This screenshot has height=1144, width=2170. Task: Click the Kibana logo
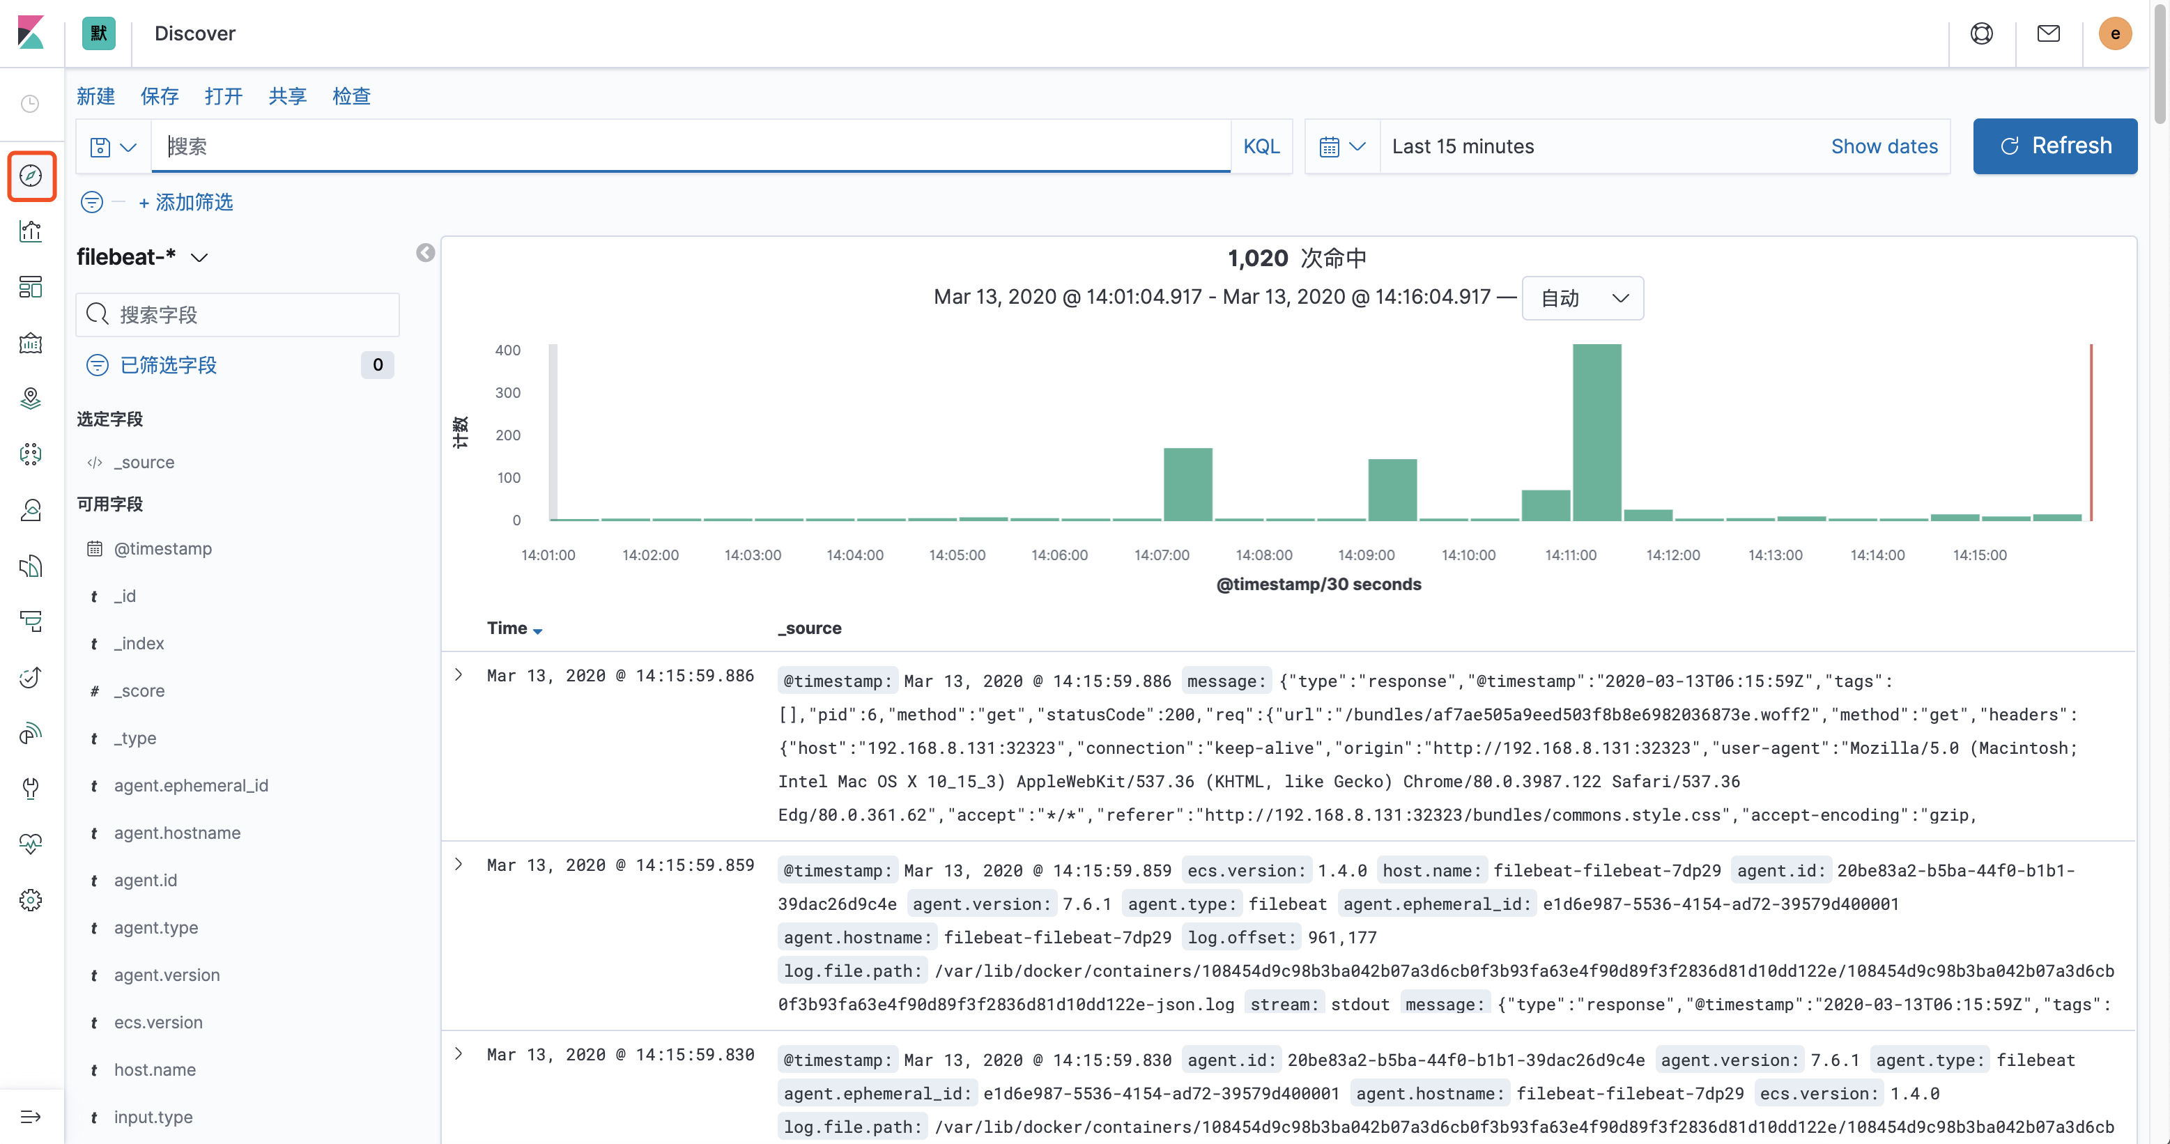coord(31,33)
